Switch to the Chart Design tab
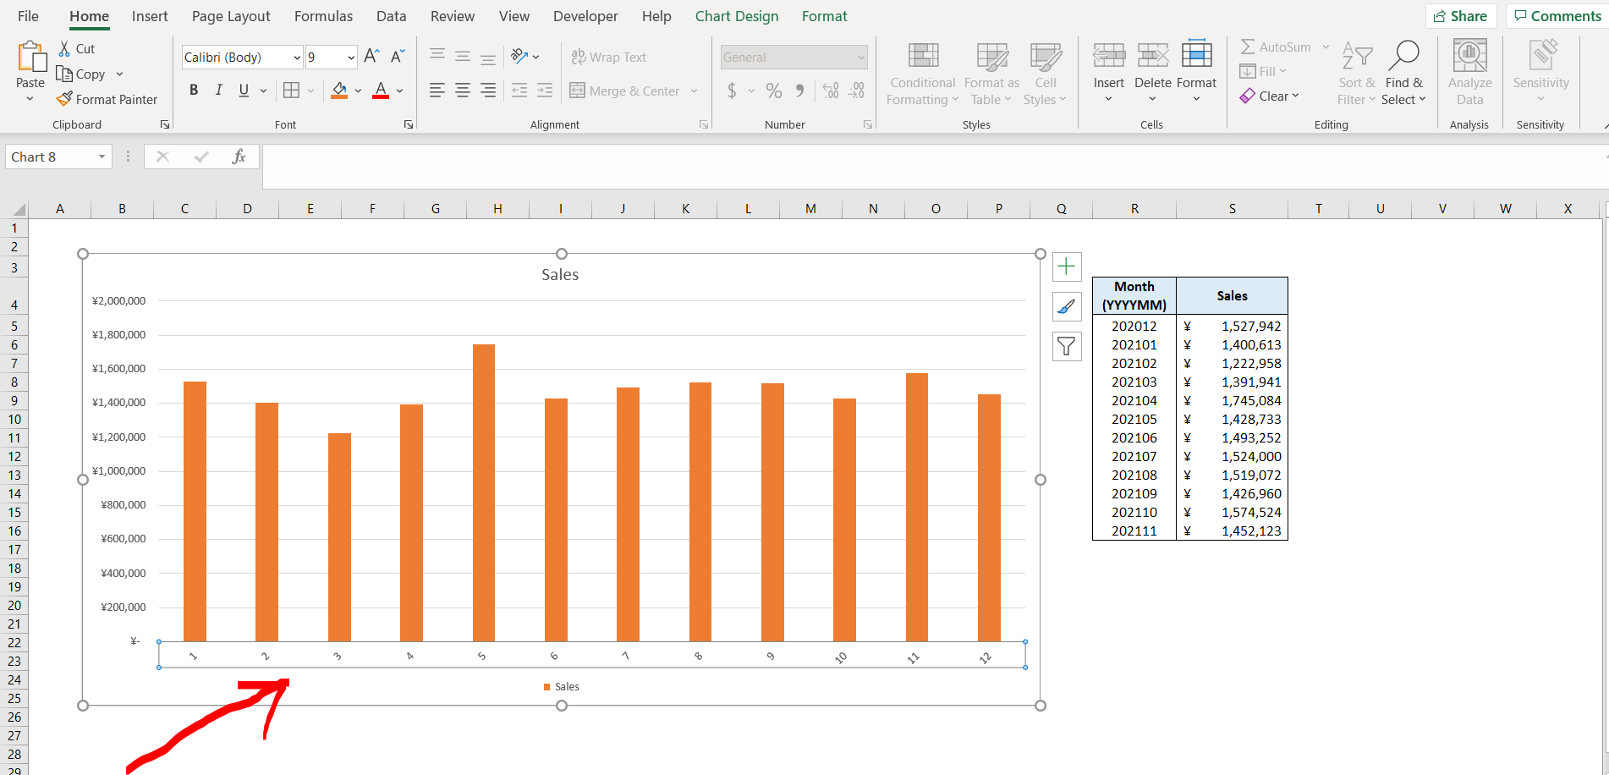1609x775 pixels. click(x=737, y=15)
